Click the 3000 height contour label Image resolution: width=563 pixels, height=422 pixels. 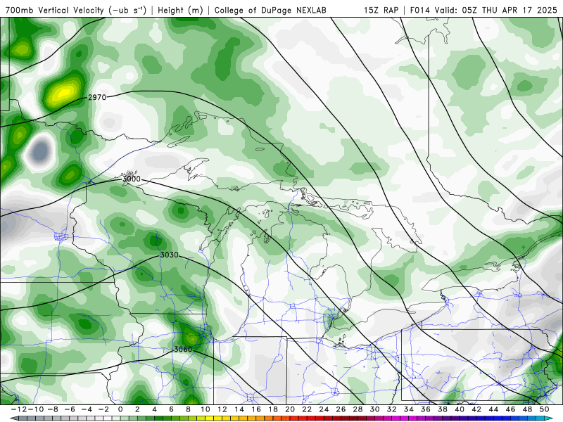click(132, 179)
